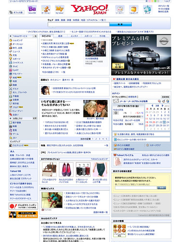This screenshot has height=242, width=181.
Task: Click 地図 map icon in sidebar
Action: (x=11, y=81)
